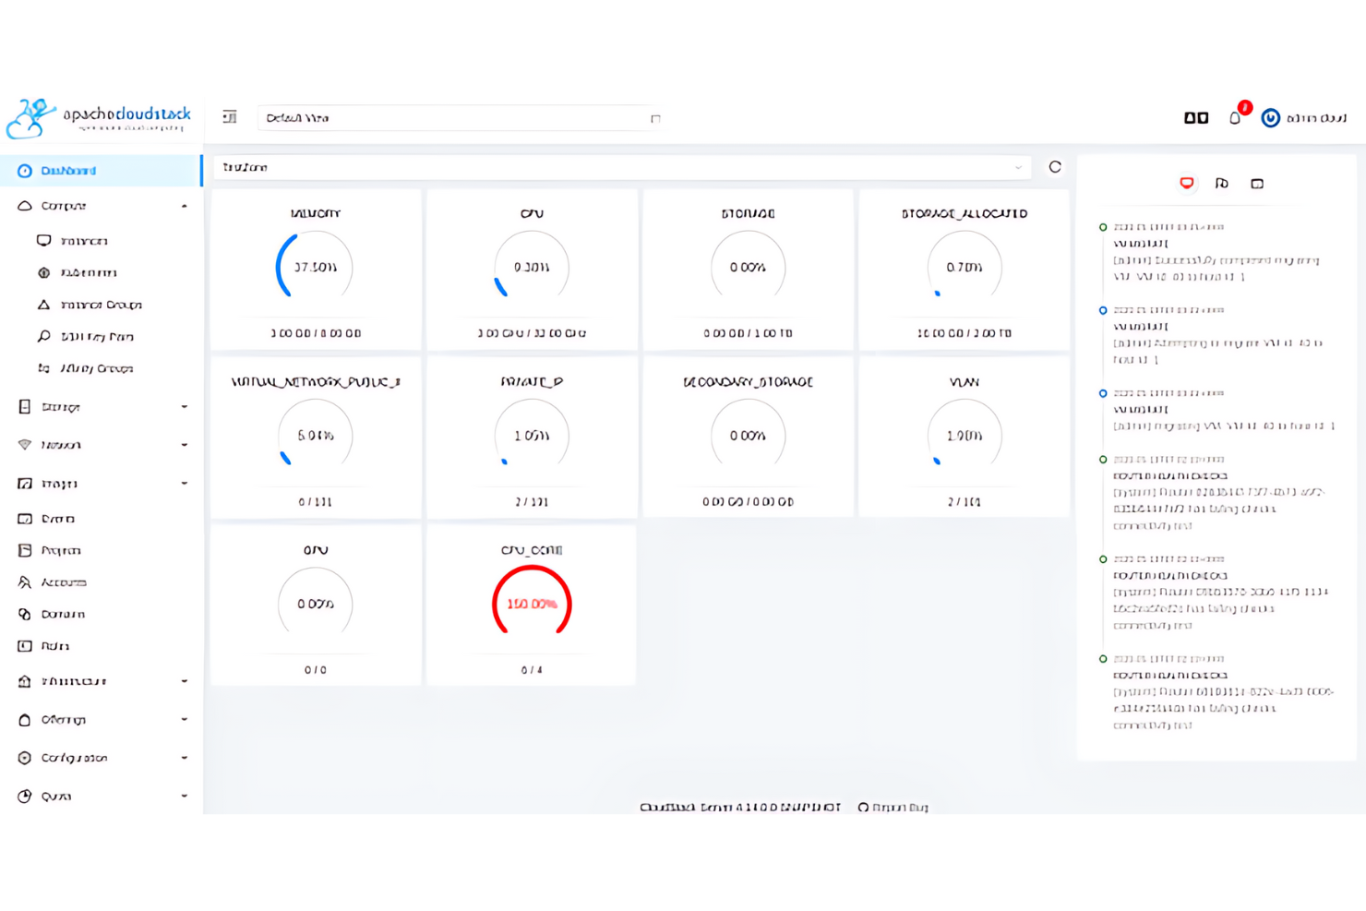Viewport: 1366px width, 911px height.
Task: Click the SSH Key Pairs key icon
Action: click(x=43, y=336)
